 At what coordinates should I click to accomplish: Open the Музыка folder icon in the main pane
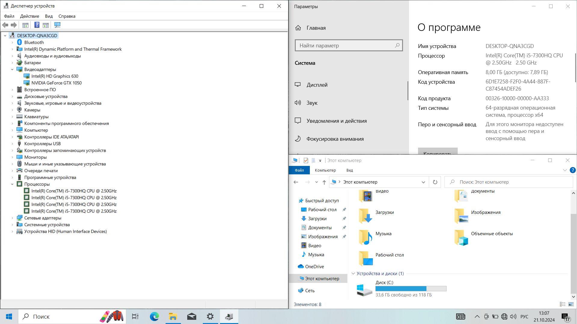(365, 237)
